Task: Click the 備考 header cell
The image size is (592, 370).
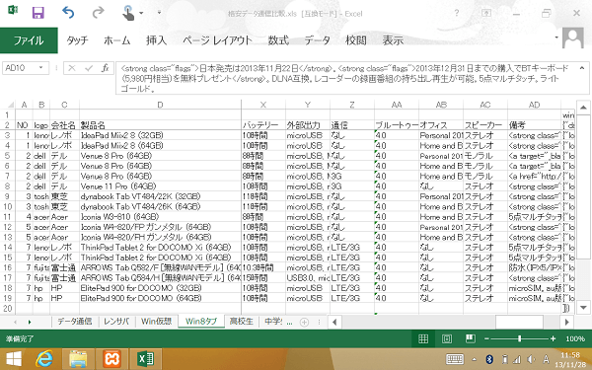Action: 534,125
